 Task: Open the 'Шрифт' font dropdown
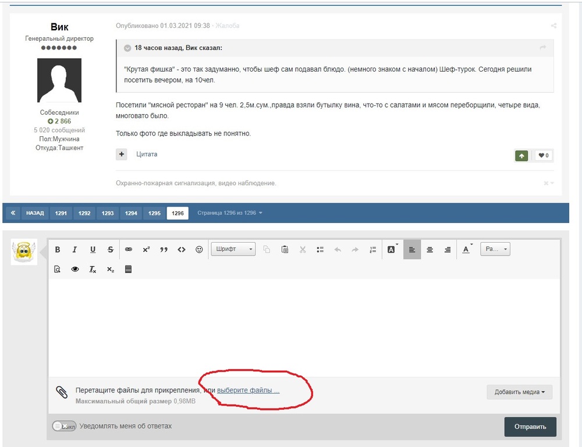[233, 250]
